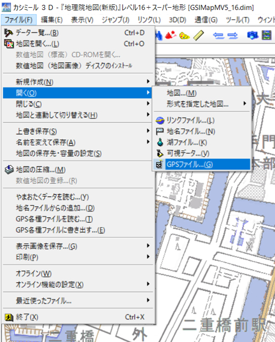
Task: Open the 通信(G) menu
Action: pos(206,20)
